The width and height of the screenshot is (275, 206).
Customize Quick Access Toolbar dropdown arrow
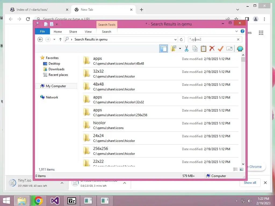click(57, 24)
